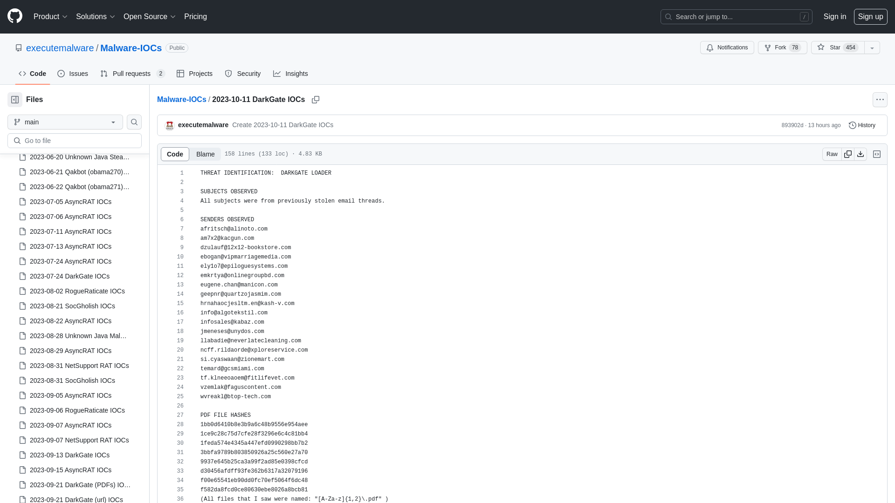Copy file path icon next to title
Screen dimensions: 895x503
[316, 100]
